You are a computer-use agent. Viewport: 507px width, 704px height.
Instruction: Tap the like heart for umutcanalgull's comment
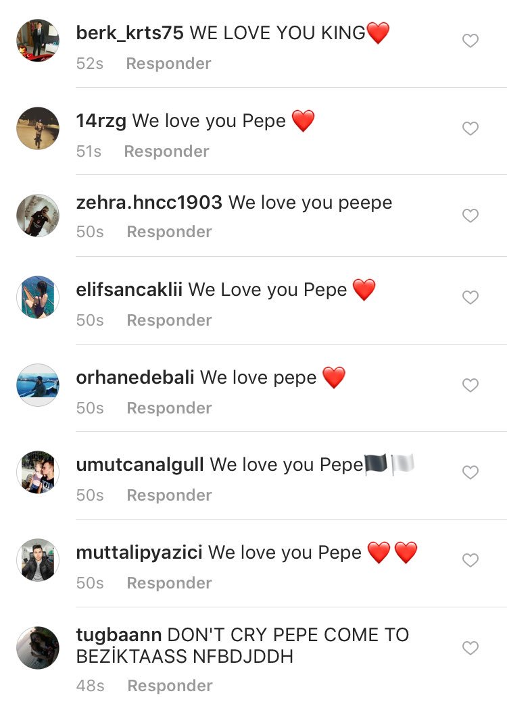coord(470,472)
